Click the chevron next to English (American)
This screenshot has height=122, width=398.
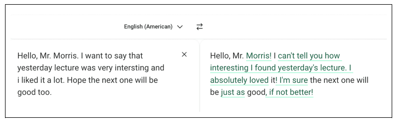tap(180, 27)
